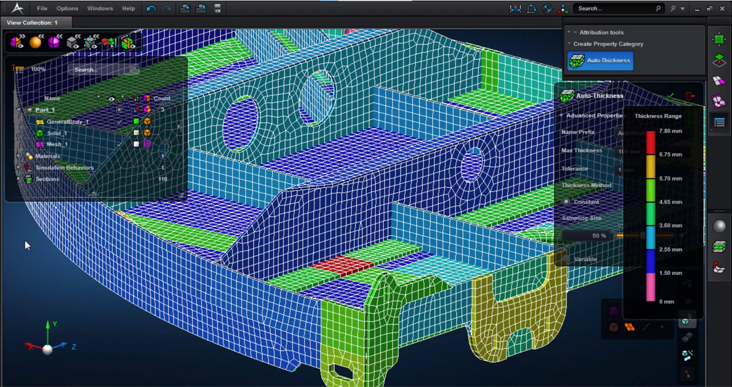Collapse Advanced Properties in Auto-Thickness panel
The width and height of the screenshot is (732, 387).
561,116
